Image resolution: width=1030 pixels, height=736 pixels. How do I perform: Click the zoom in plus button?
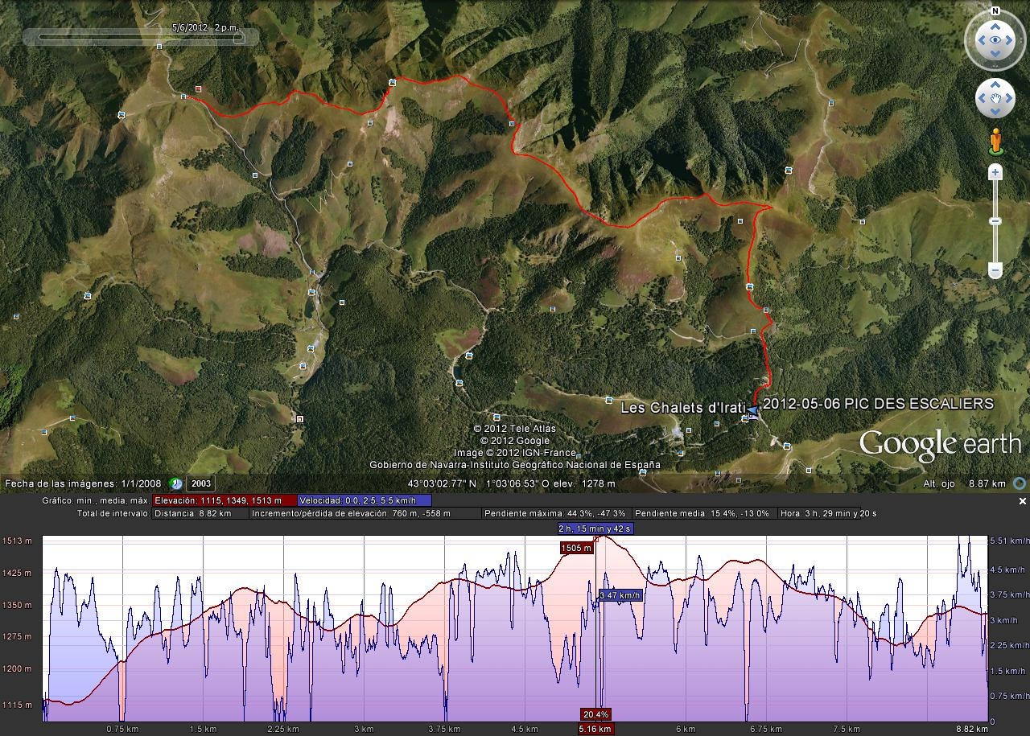995,172
